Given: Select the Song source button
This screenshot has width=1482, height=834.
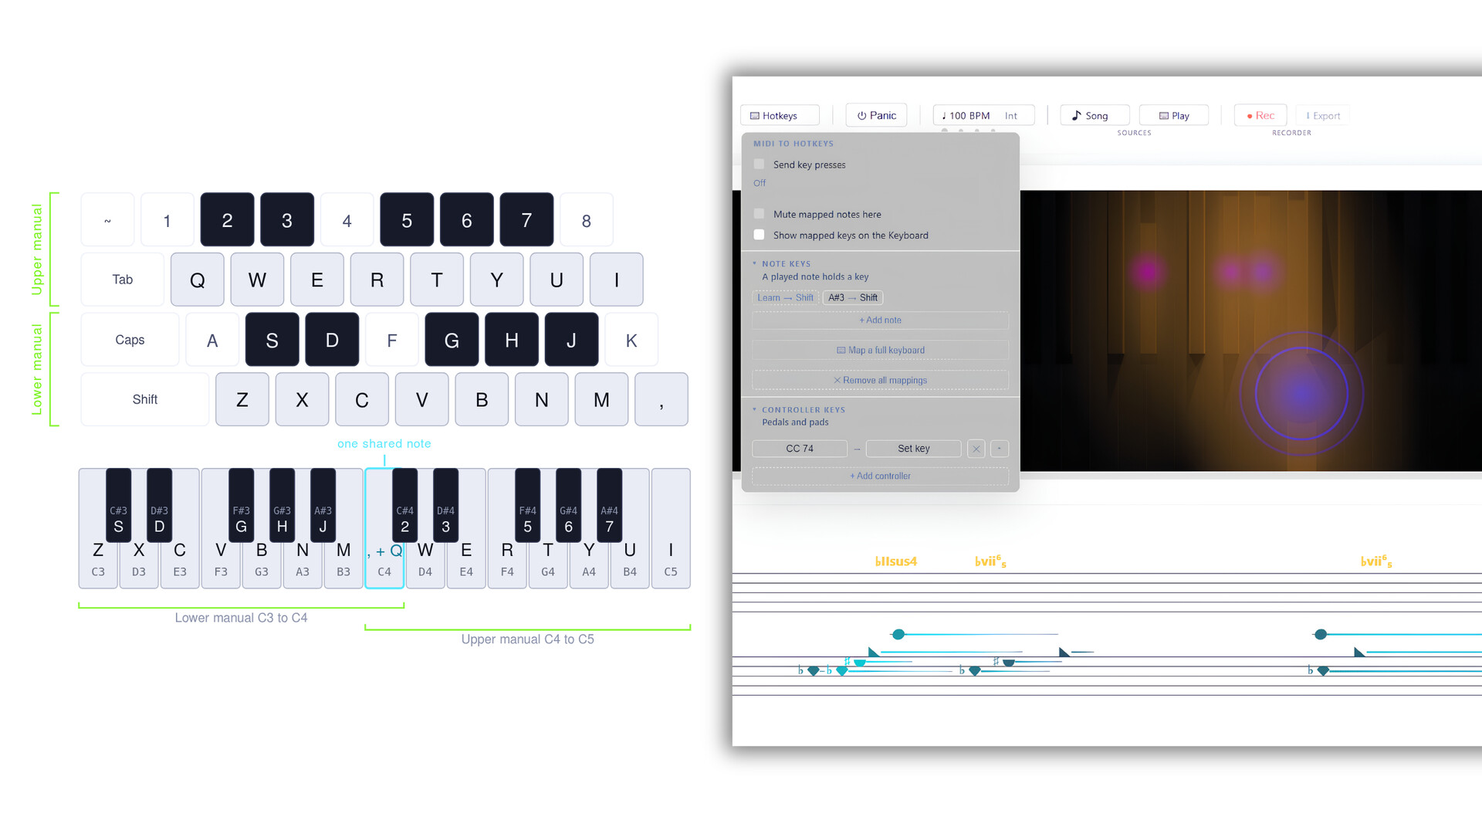Looking at the screenshot, I should click(1095, 115).
